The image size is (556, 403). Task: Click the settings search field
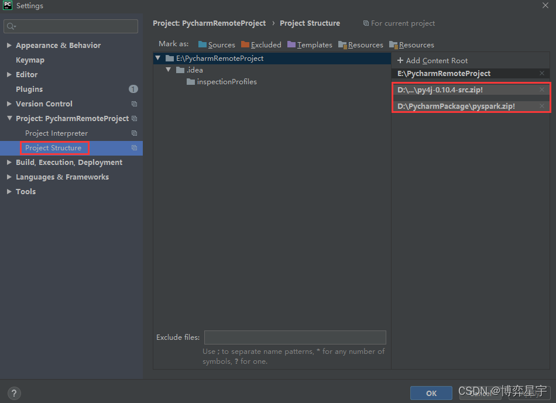[x=71, y=26]
